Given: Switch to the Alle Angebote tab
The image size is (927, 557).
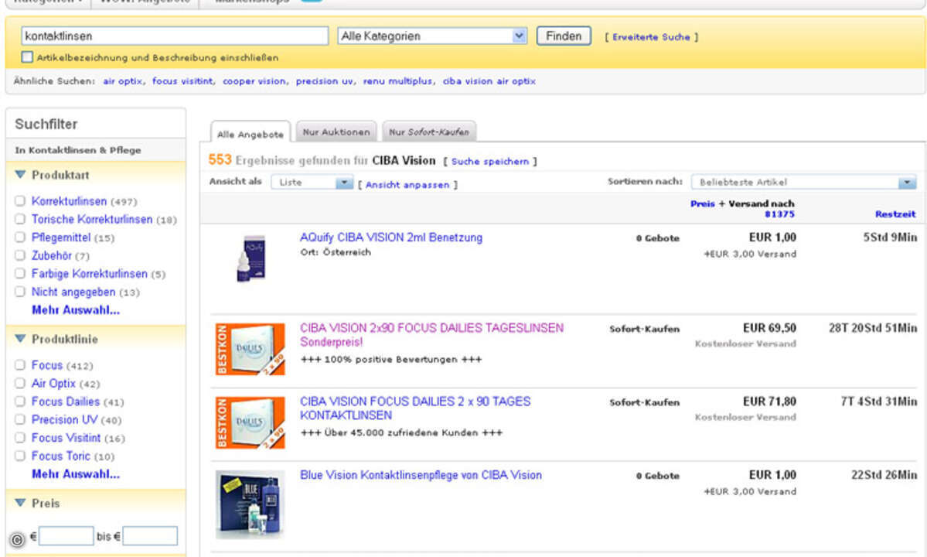Looking at the screenshot, I should (250, 134).
